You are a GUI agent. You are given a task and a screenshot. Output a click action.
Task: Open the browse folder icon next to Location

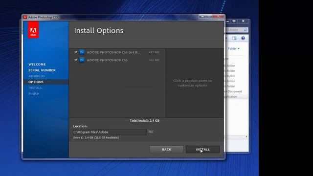tap(151, 132)
